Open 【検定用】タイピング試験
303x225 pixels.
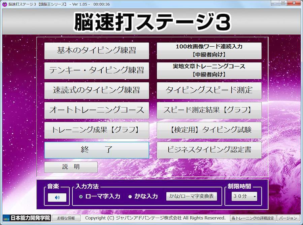pyautogui.click(x=209, y=130)
